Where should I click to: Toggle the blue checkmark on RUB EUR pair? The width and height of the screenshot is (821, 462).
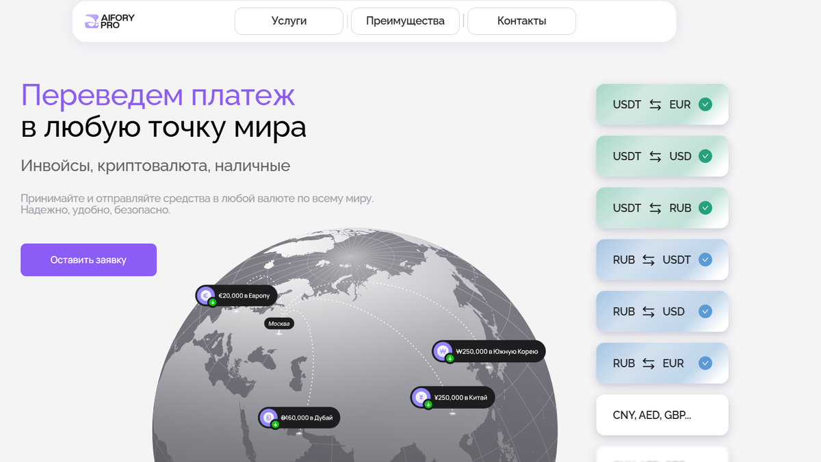coord(705,363)
